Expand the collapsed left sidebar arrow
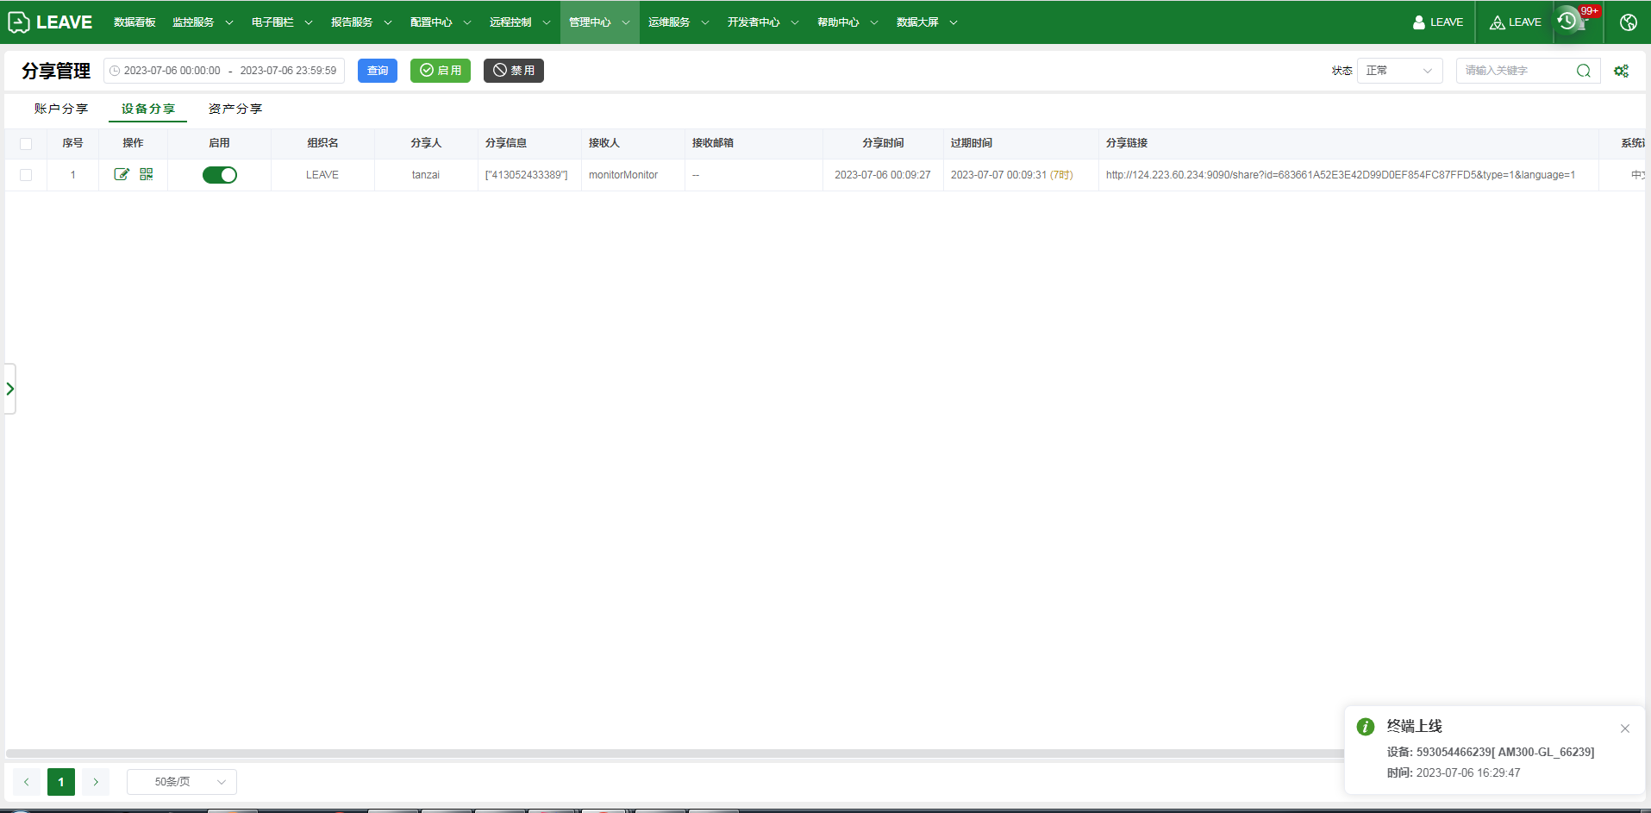 (10, 389)
